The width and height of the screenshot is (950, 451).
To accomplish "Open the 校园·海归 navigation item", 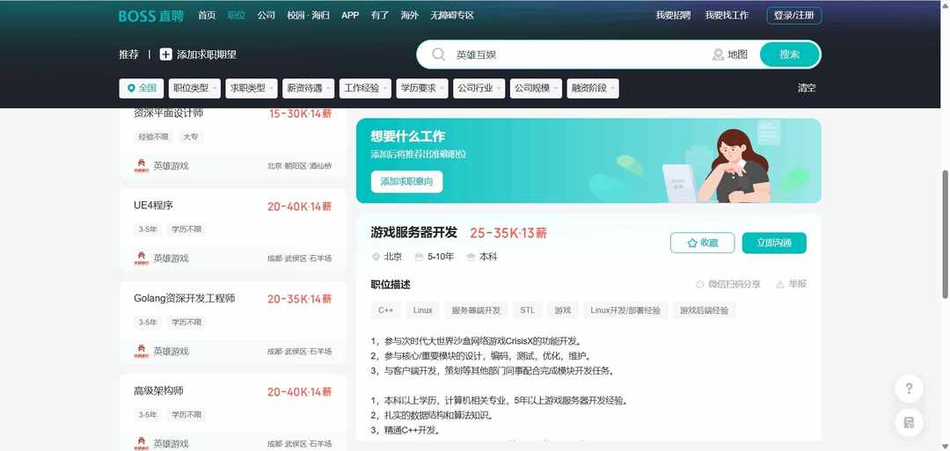I will [x=308, y=16].
